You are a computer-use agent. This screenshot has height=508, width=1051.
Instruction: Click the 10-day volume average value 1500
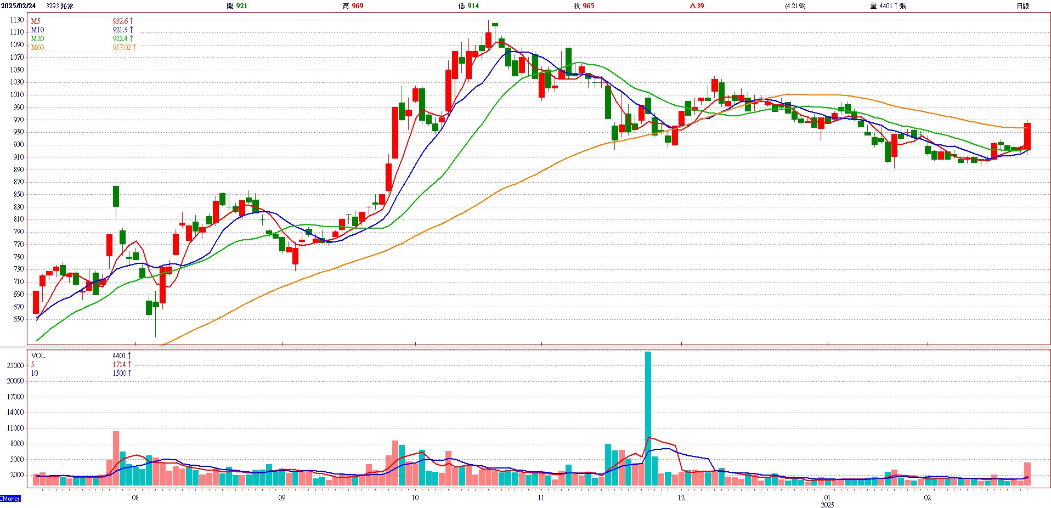coord(120,374)
